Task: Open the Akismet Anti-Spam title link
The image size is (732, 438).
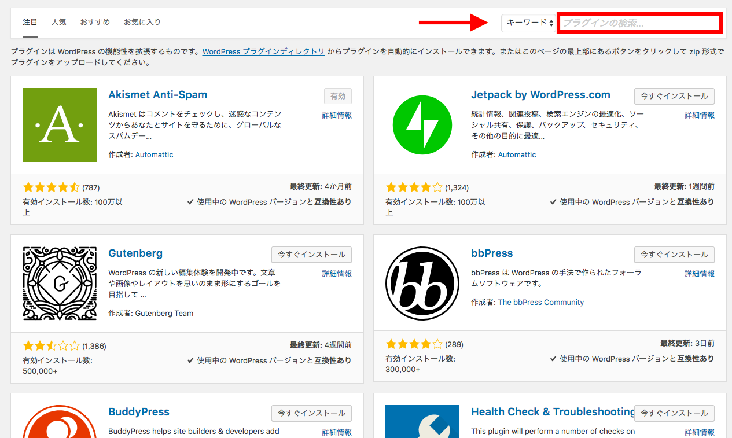Action: pyautogui.click(x=157, y=95)
